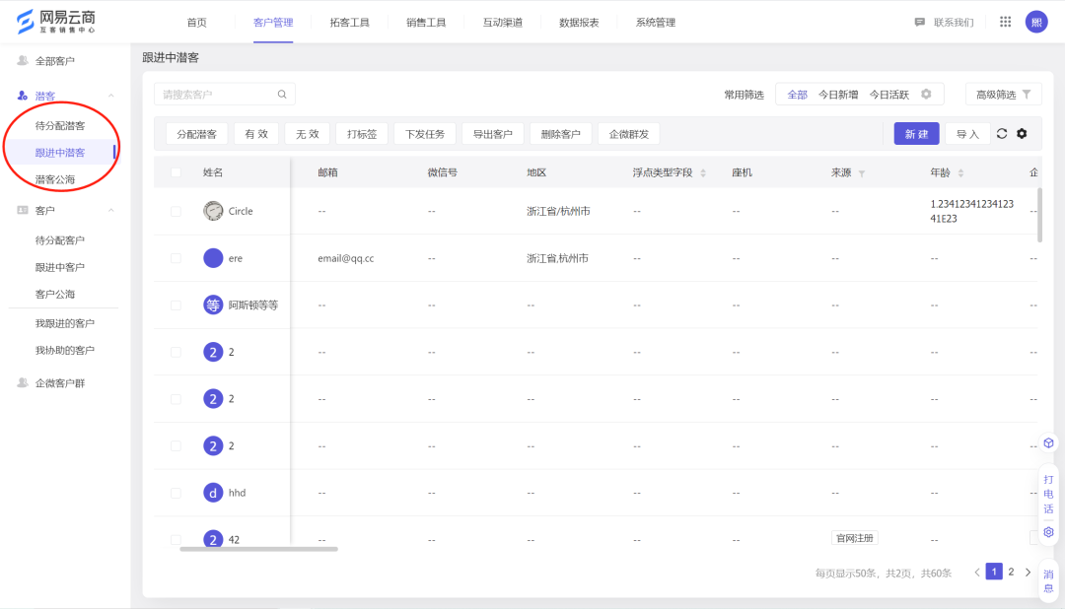Open the 消息 floating icon at bottom right
This screenshot has width=1065, height=609.
[x=1048, y=581]
